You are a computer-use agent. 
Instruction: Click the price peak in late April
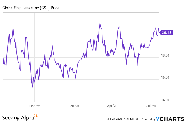pyautogui.click(x=119, y=27)
